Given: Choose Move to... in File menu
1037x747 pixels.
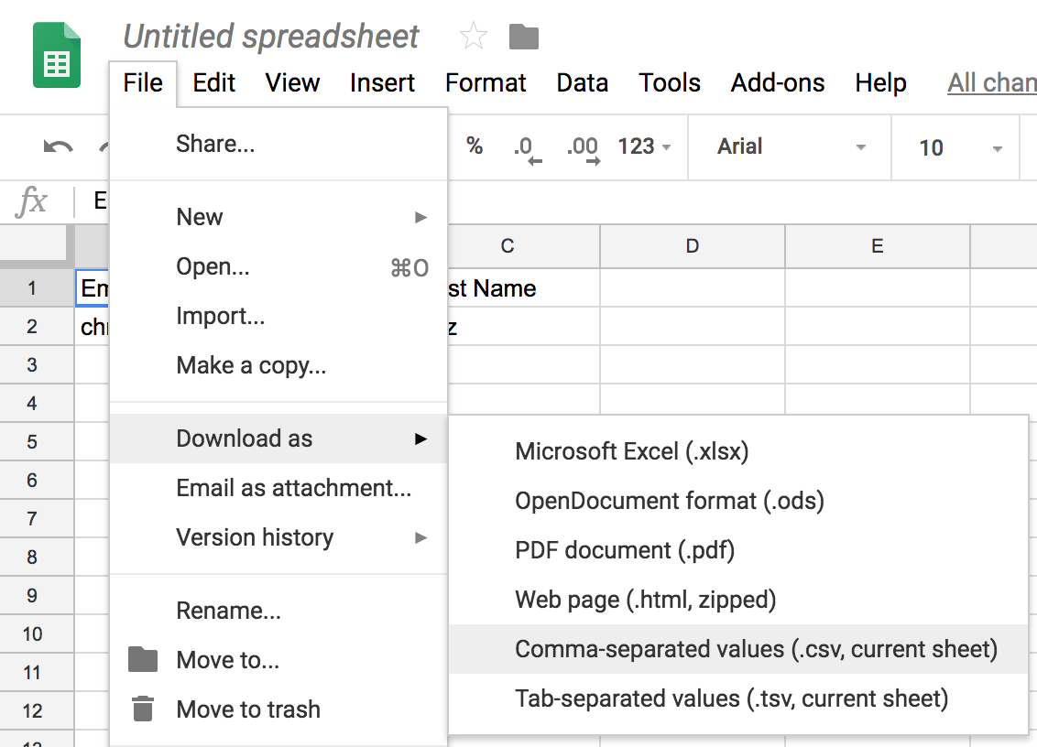Looking at the screenshot, I should coord(278,660).
